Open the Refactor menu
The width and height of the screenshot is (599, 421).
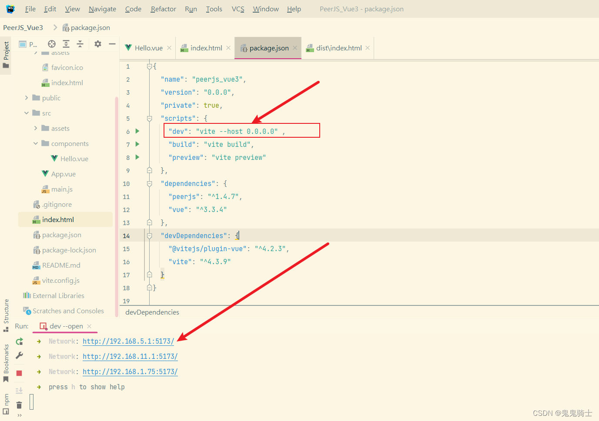point(163,9)
